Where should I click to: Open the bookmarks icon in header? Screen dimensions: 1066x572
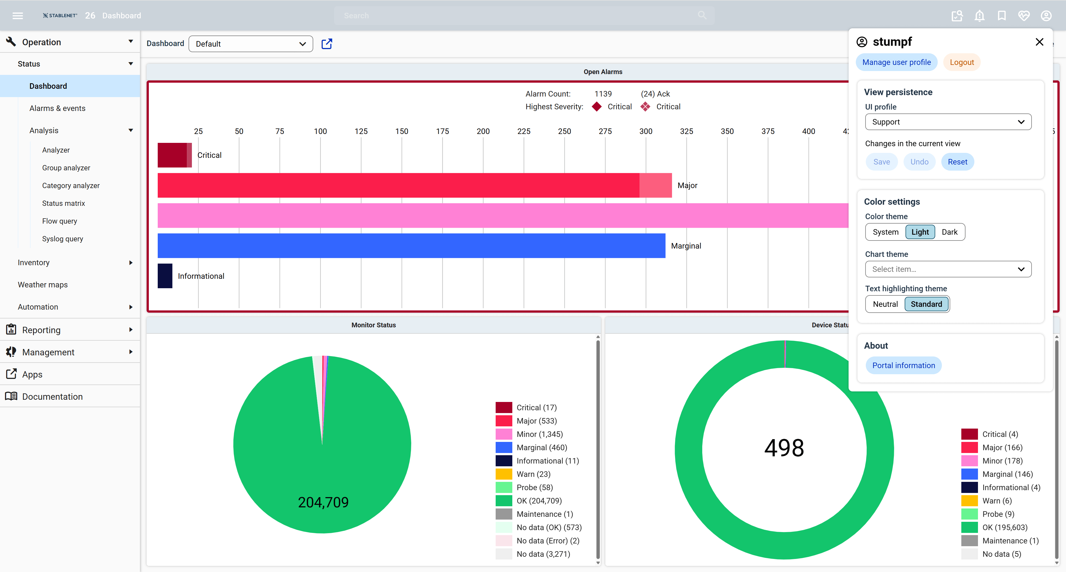[1002, 16]
